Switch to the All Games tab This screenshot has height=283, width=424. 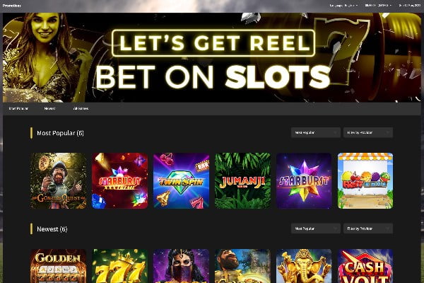[x=81, y=108]
